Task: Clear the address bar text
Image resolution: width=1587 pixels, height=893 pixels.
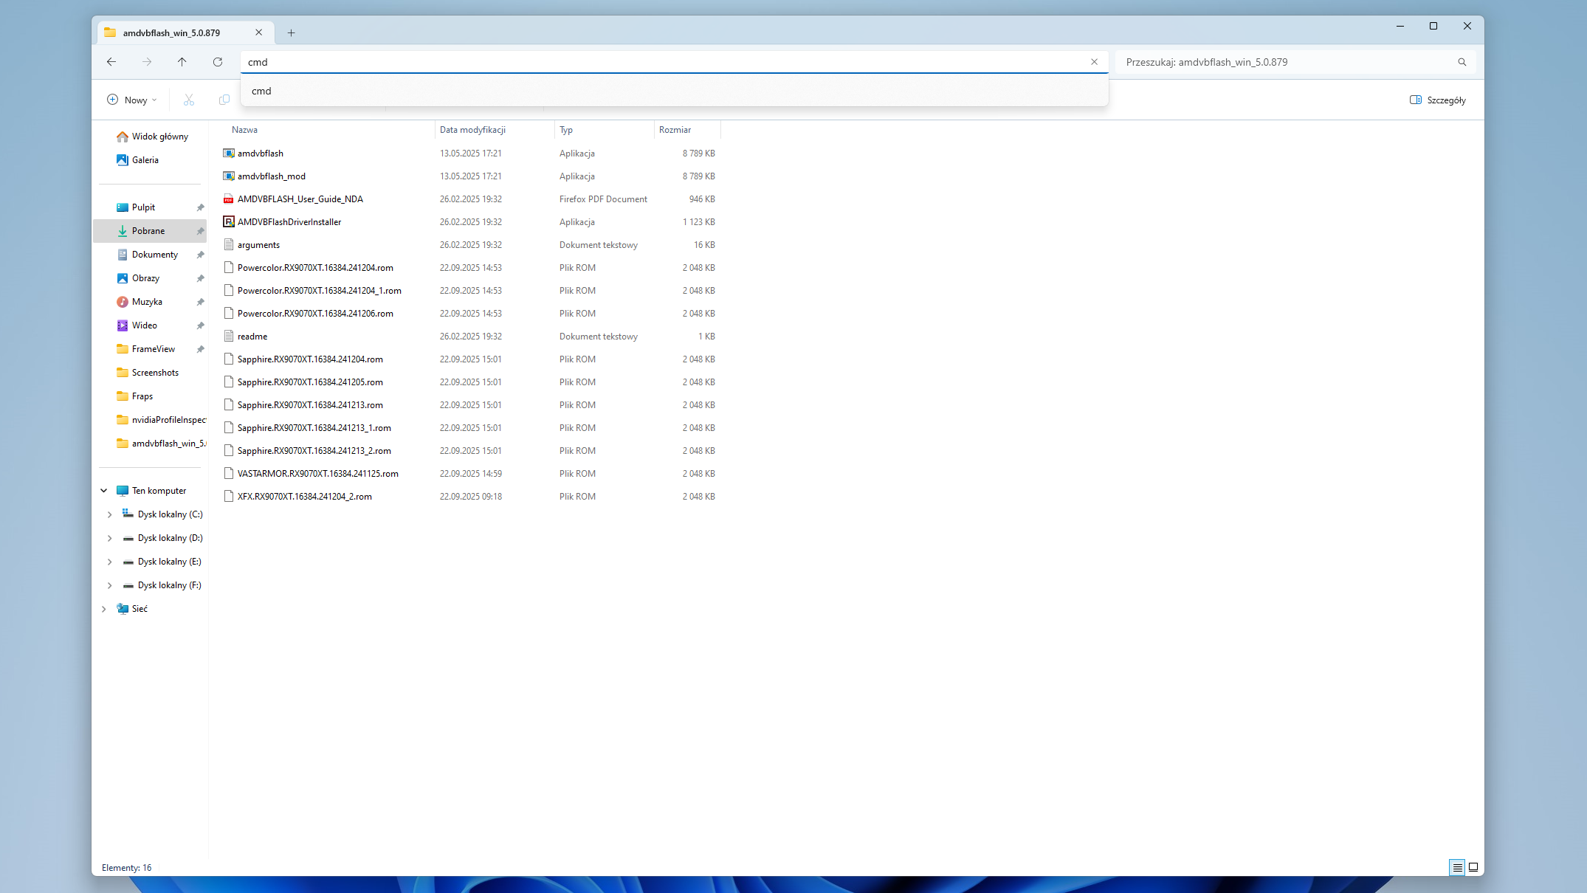Action: click(x=1094, y=62)
